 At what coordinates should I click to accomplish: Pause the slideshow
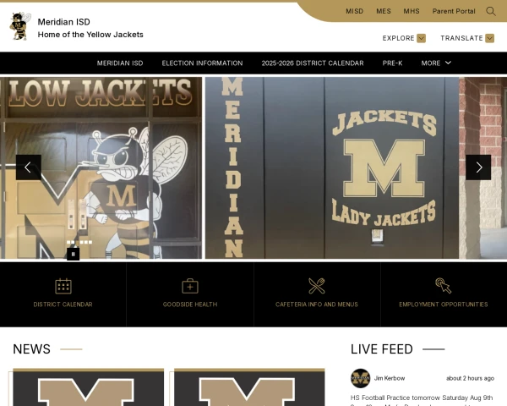tap(73, 254)
